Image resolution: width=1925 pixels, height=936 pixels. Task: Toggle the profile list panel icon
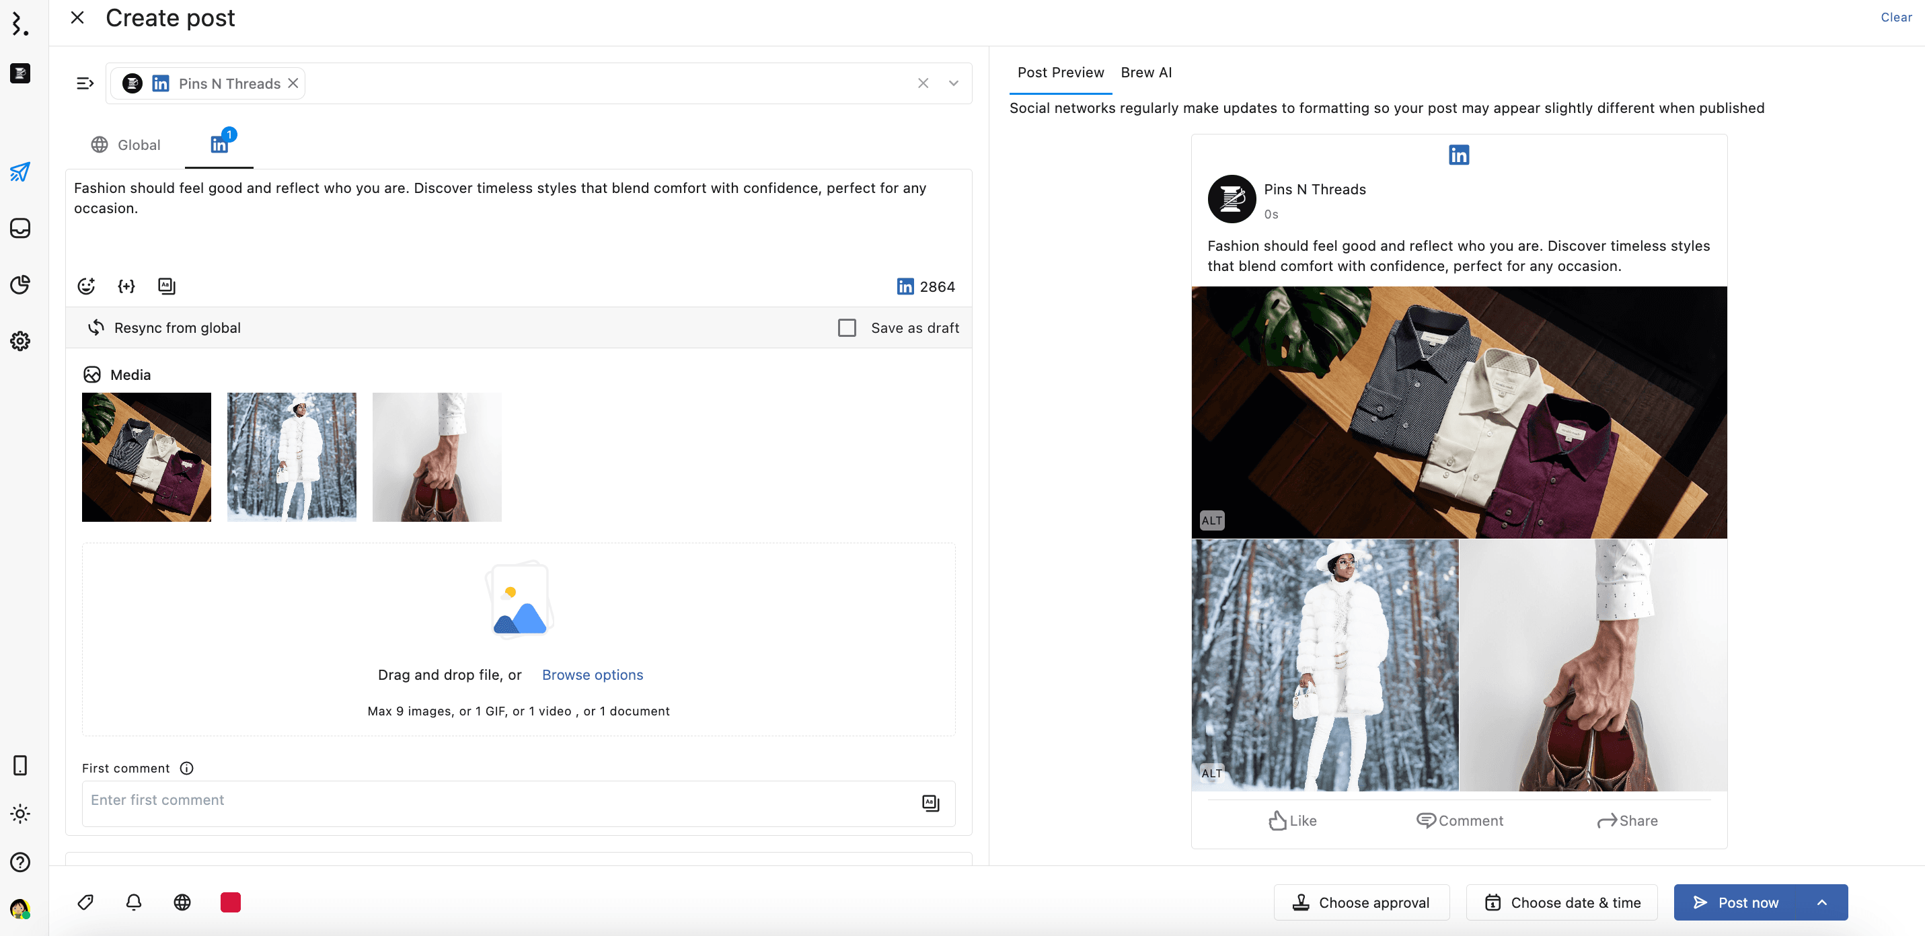point(85,83)
